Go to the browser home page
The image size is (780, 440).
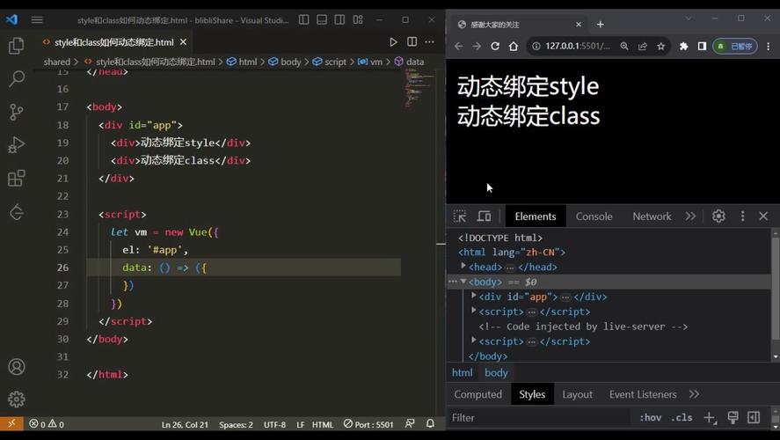[x=514, y=47]
